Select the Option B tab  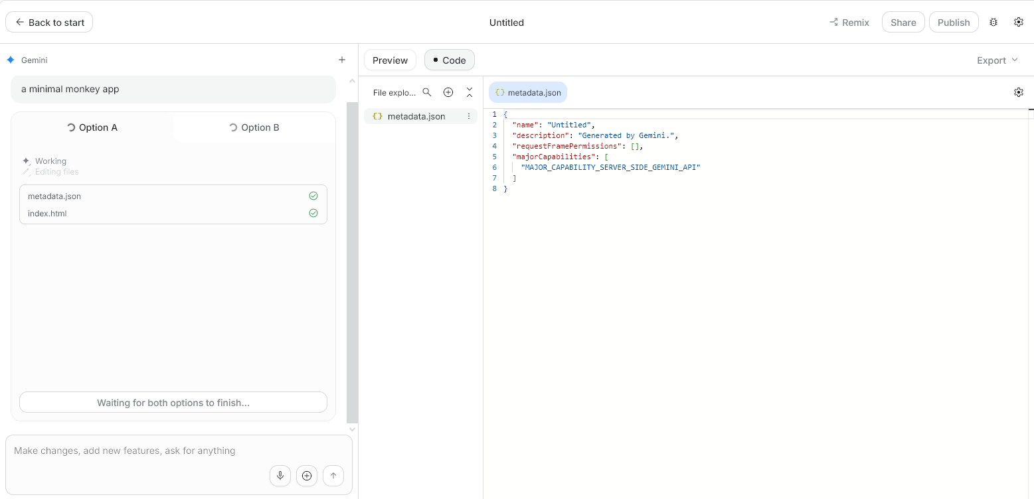tap(254, 127)
